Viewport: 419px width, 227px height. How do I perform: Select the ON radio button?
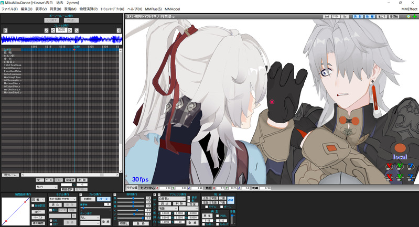(x=51, y=221)
